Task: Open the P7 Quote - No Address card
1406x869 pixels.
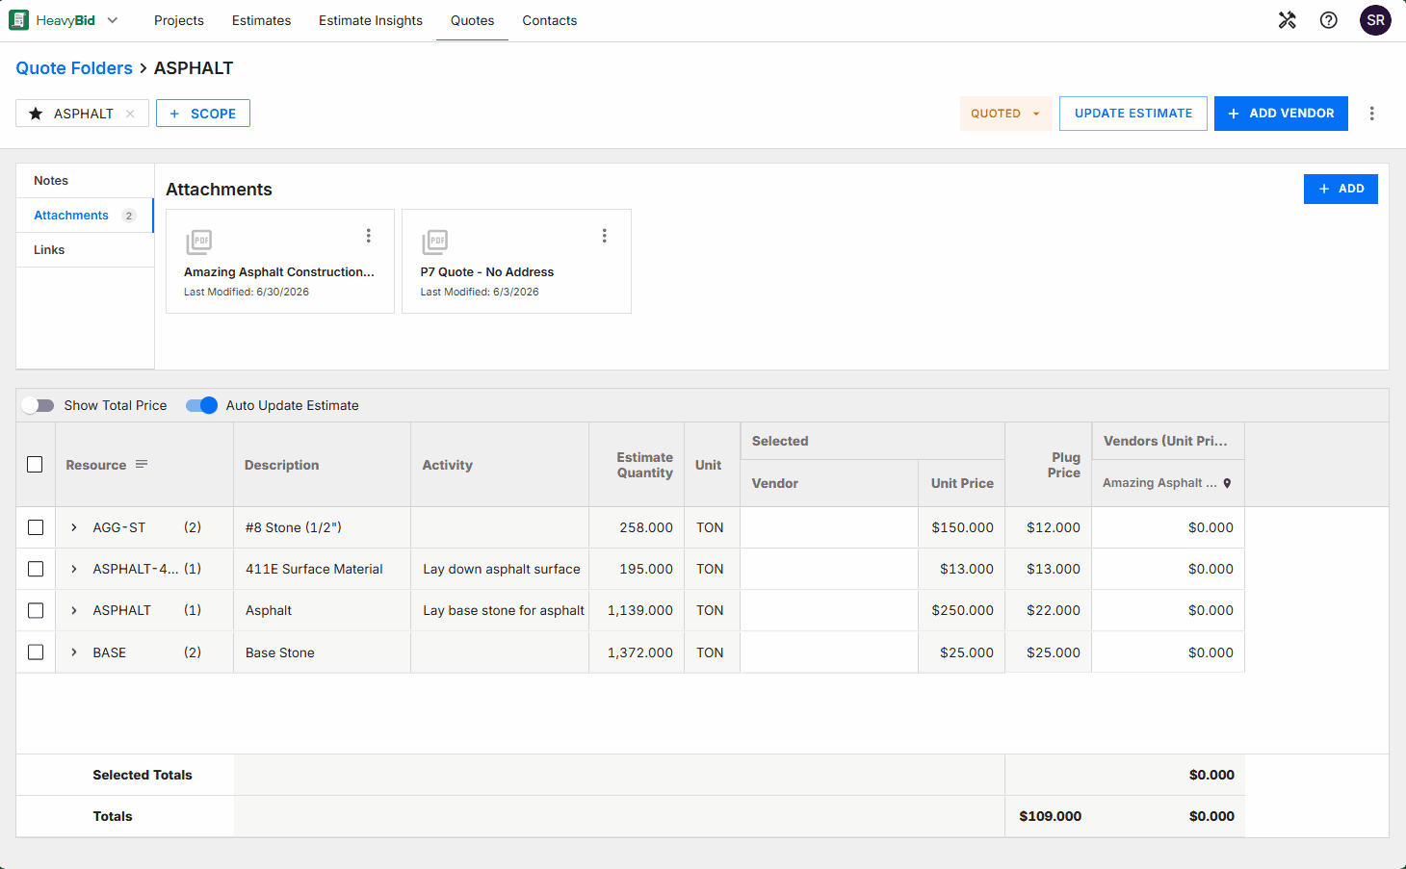Action: click(516, 261)
